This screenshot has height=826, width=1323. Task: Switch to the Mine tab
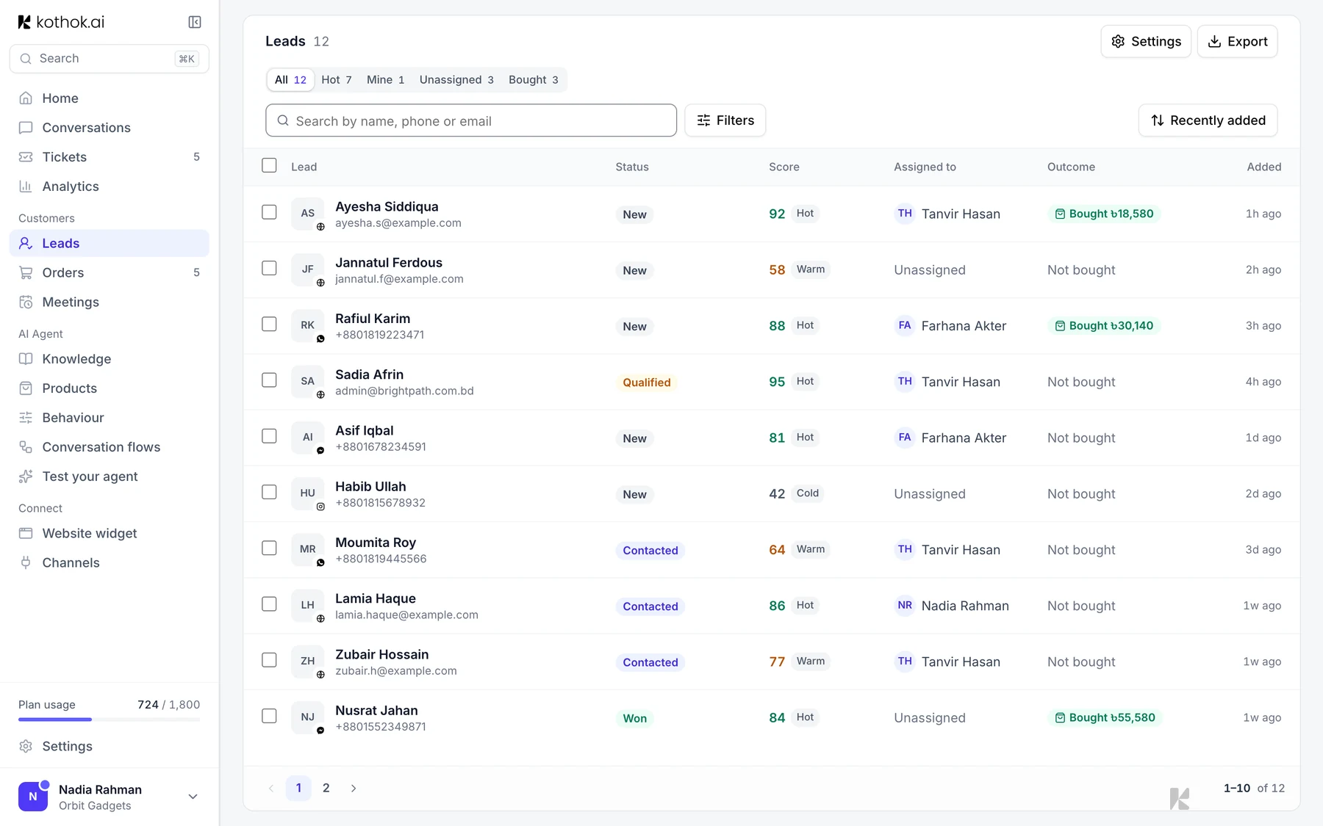(x=385, y=80)
